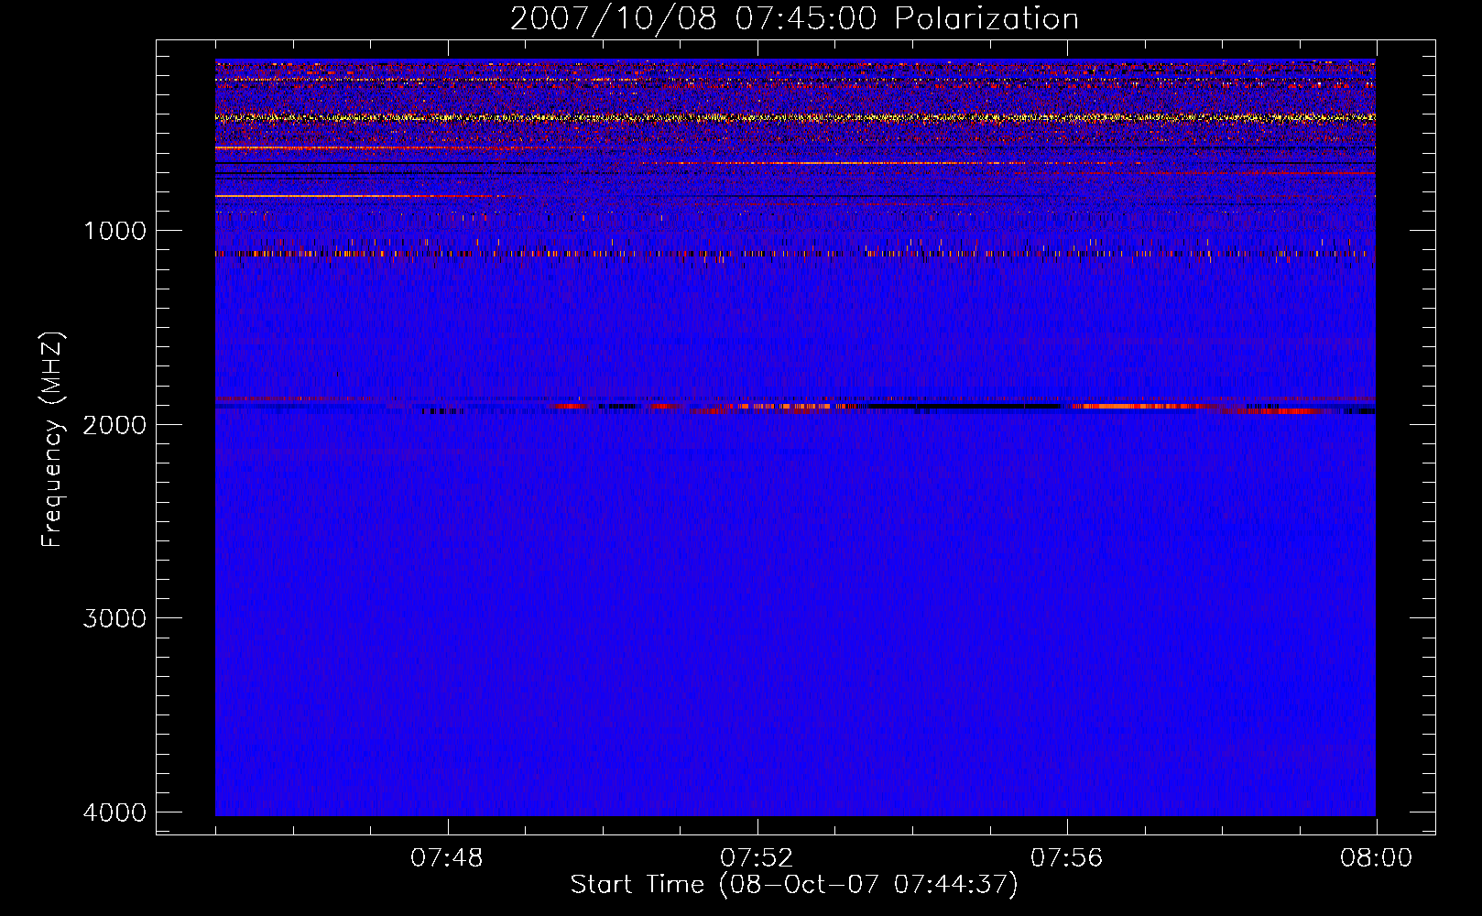Select the 4000 frequency axis label

114,812
